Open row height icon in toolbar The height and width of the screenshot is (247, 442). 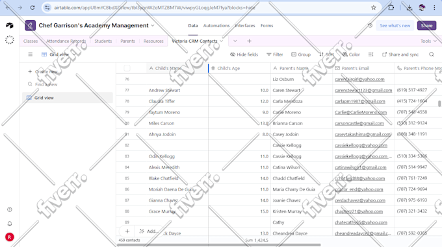coord(371,54)
